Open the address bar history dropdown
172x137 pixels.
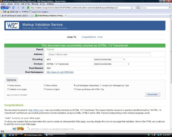[135, 8]
